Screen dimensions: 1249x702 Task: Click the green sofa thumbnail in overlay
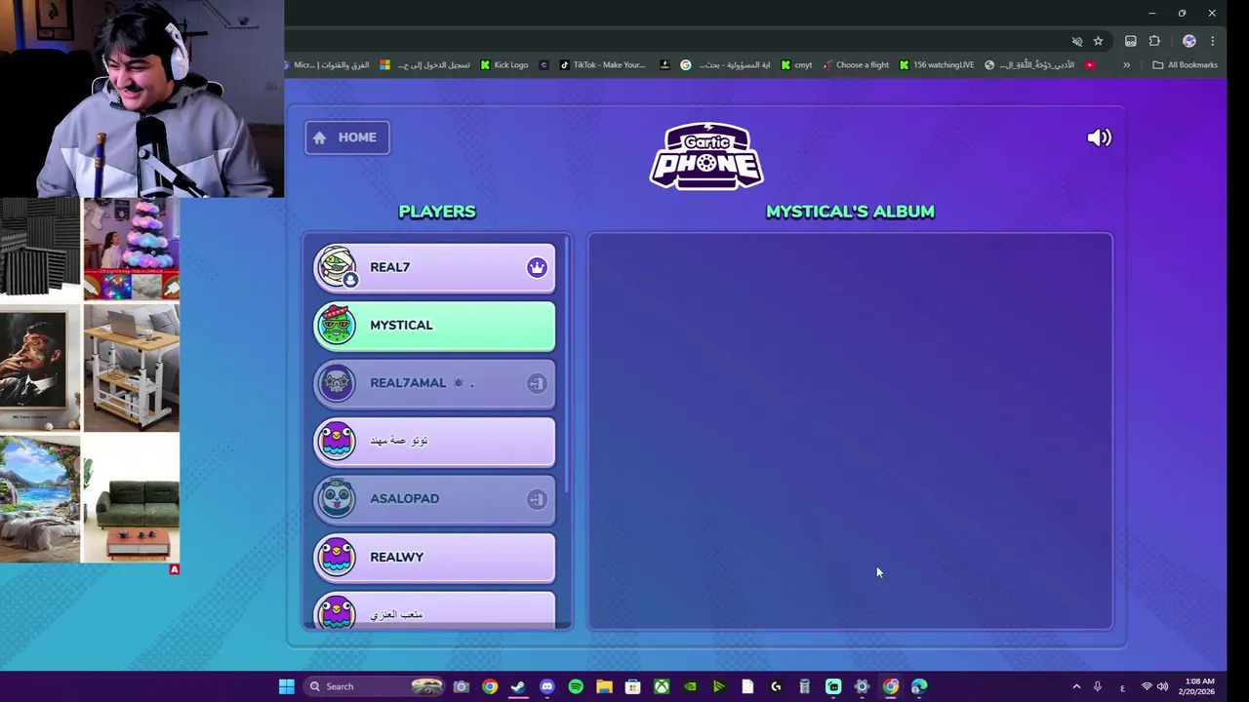coord(131,499)
